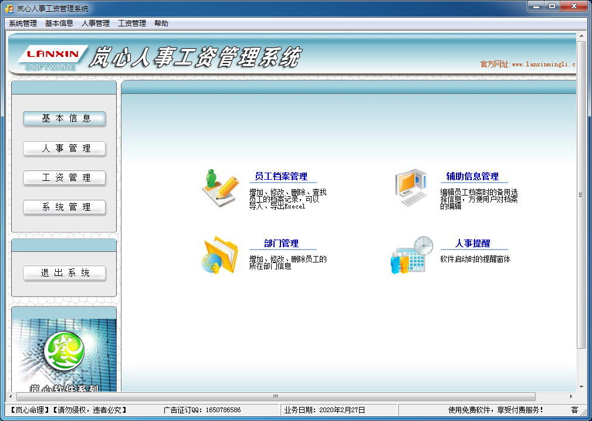Click the employee file management pencil icon

[221, 188]
